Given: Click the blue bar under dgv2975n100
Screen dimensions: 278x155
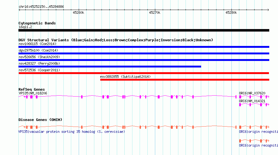Looking at the screenshot, I should tap(144, 53).
